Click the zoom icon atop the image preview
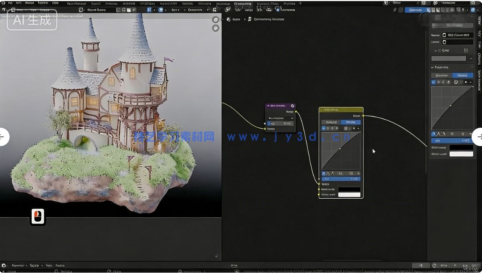 point(216,19)
